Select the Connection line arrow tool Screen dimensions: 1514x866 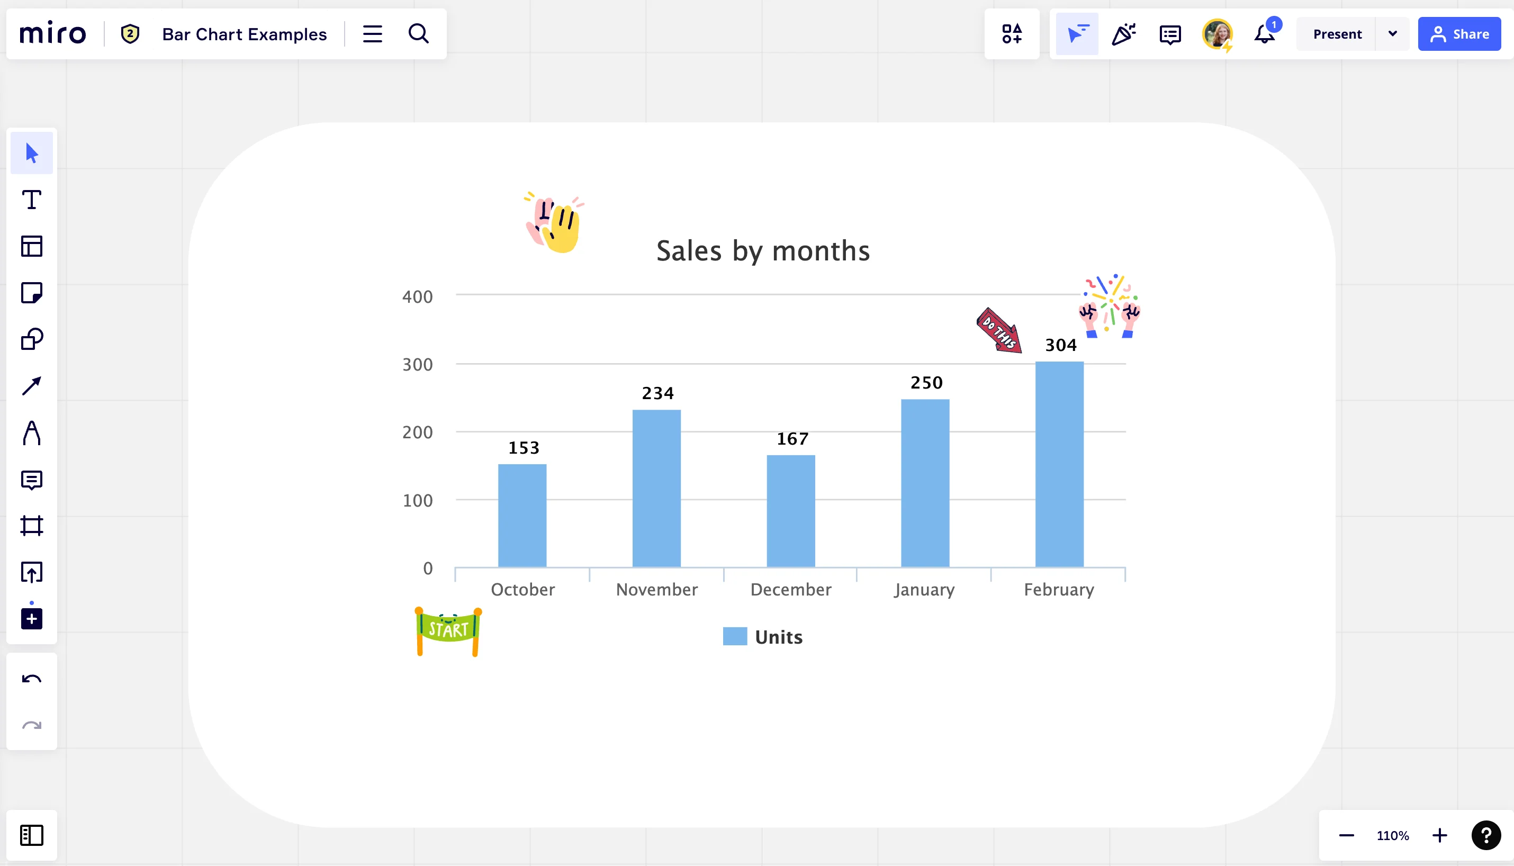click(x=32, y=386)
